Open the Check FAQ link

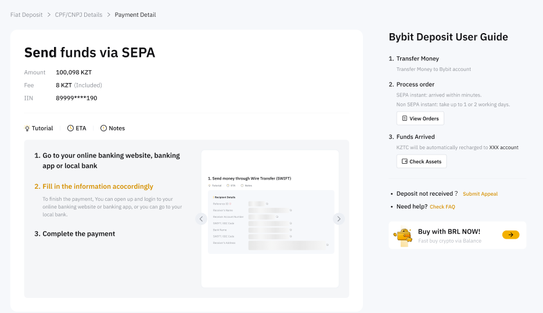coord(442,207)
